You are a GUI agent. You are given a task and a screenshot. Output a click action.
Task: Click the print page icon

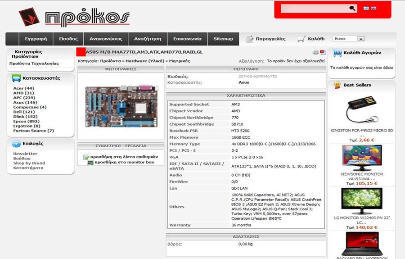tap(315, 52)
